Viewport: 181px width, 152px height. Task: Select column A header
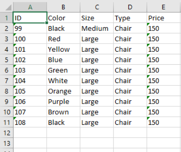coord(30,7)
